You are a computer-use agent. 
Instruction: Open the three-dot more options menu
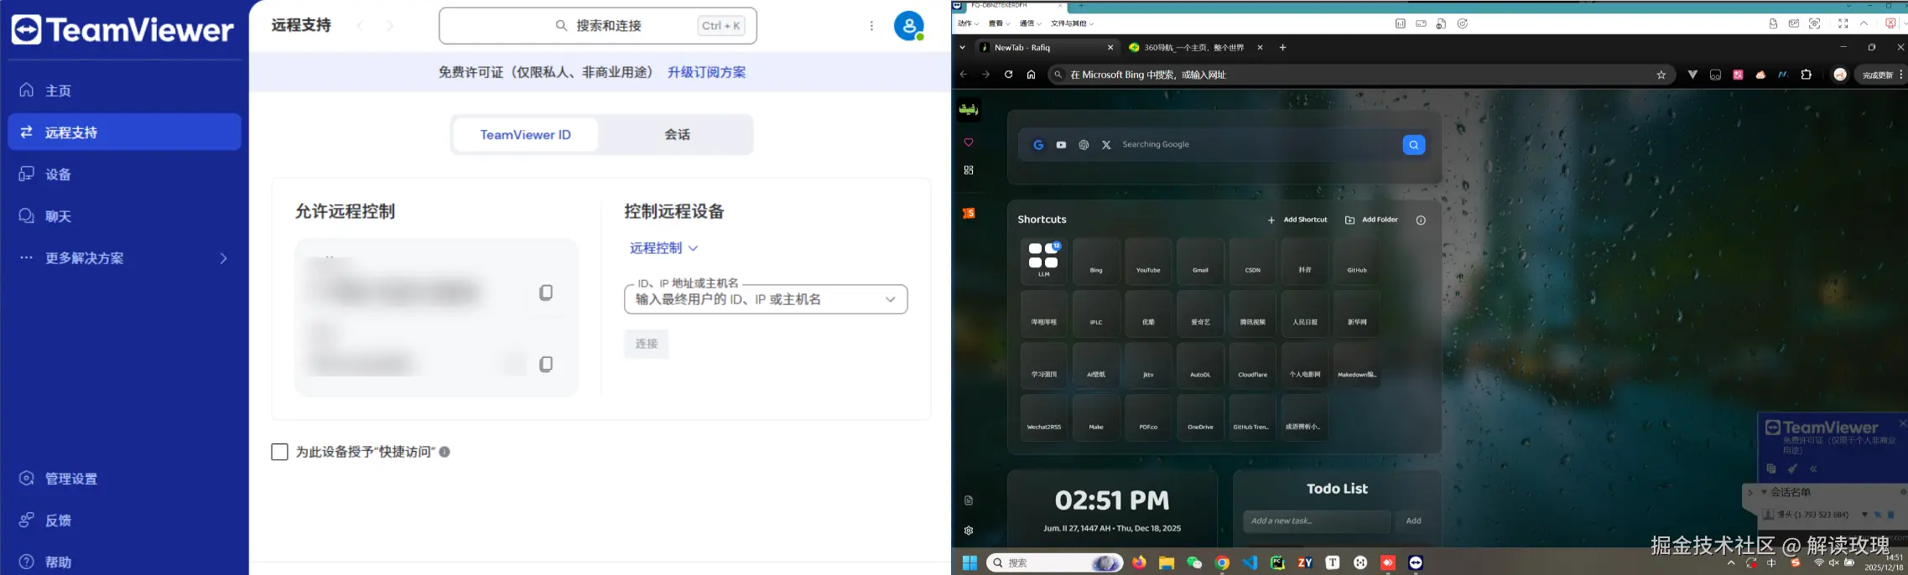pyautogui.click(x=871, y=26)
